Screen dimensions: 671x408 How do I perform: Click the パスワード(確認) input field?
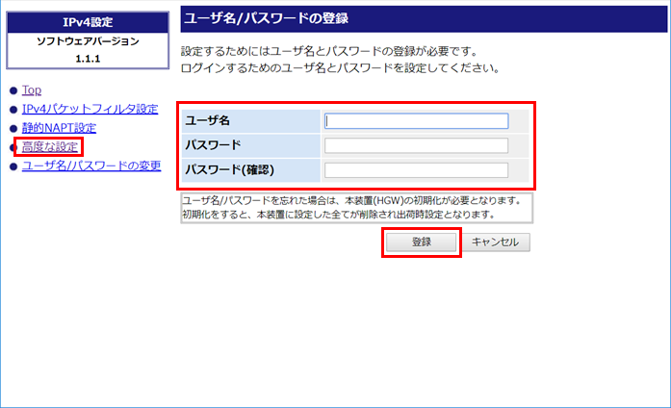click(x=416, y=170)
